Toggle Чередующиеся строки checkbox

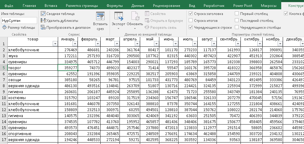click(190, 28)
